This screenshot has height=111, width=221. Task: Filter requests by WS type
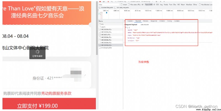(178, 5)
